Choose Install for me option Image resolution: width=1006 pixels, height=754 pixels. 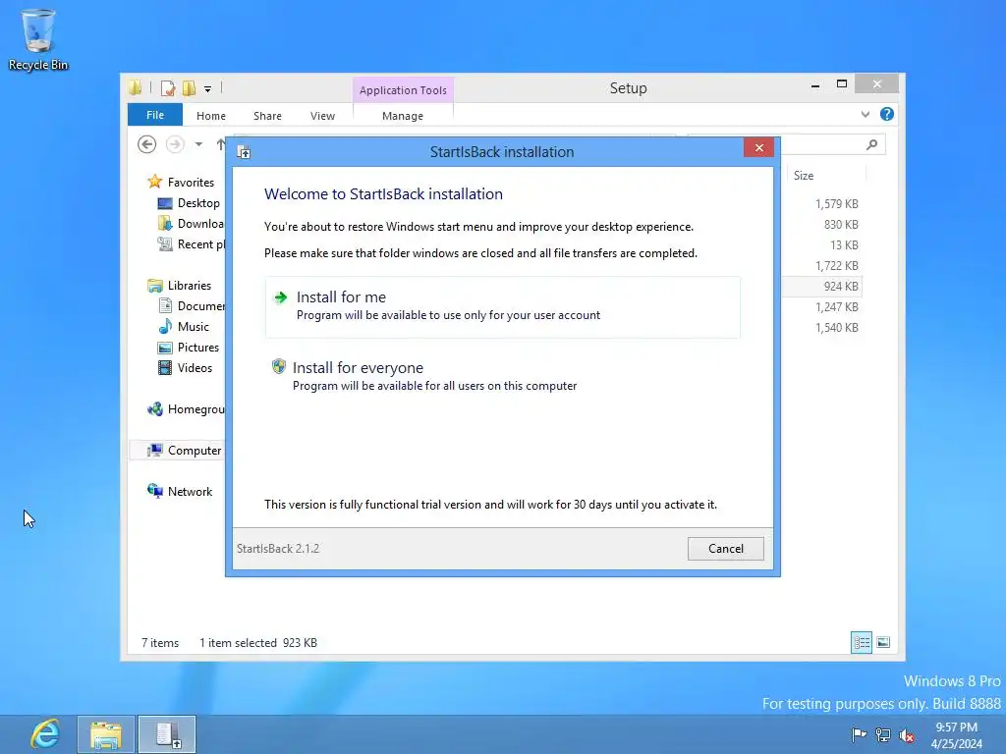tap(502, 307)
